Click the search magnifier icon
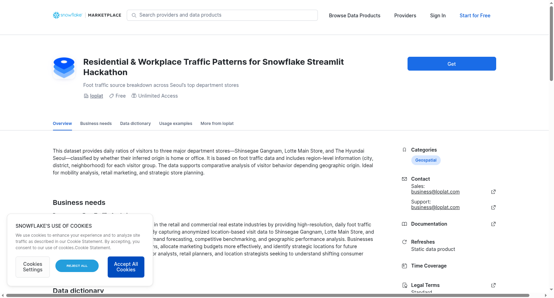The width and height of the screenshot is (554, 298). click(x=134, y=15)
